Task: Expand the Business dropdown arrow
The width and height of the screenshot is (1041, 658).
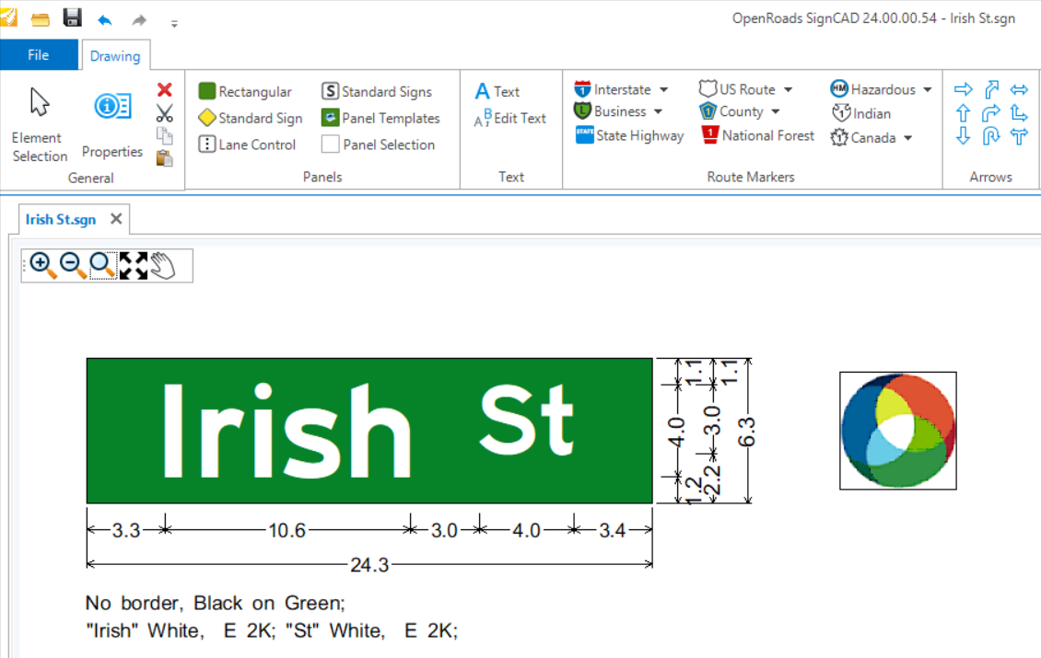Action: 658,111
